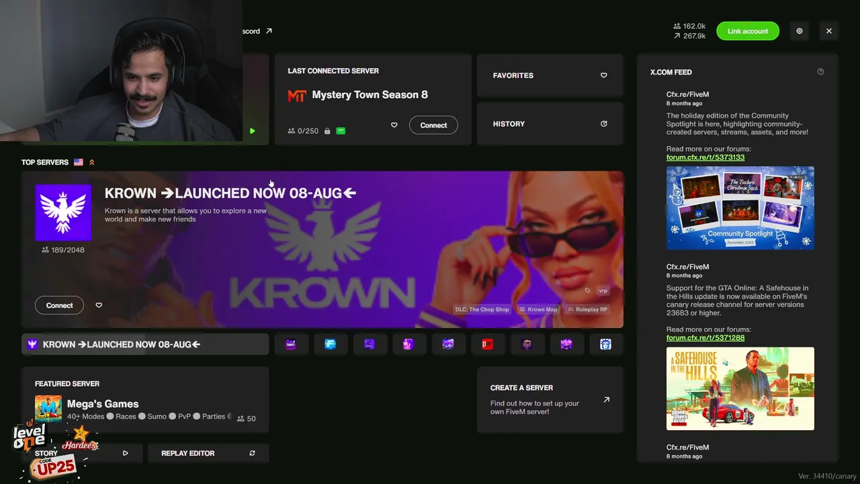This screenshot has height=484, width=860.
Task: Open the History list
Action: 550,124
